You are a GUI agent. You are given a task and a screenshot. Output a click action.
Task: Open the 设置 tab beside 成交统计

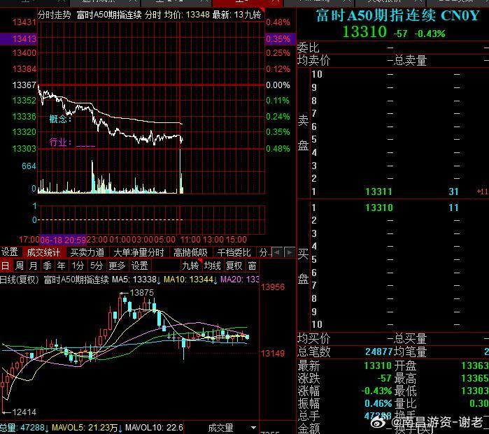pos(10,252)
